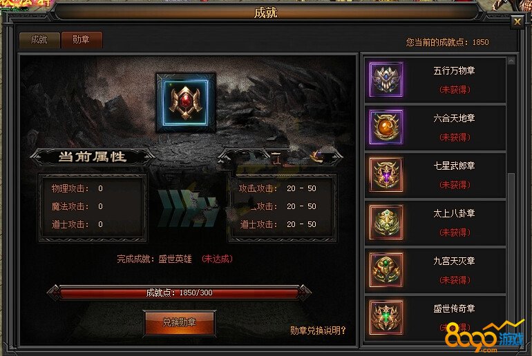Viewport: 532px width, 356px height.
Task: Select the 九宫天灭章 medal icon
Action: 386,270
